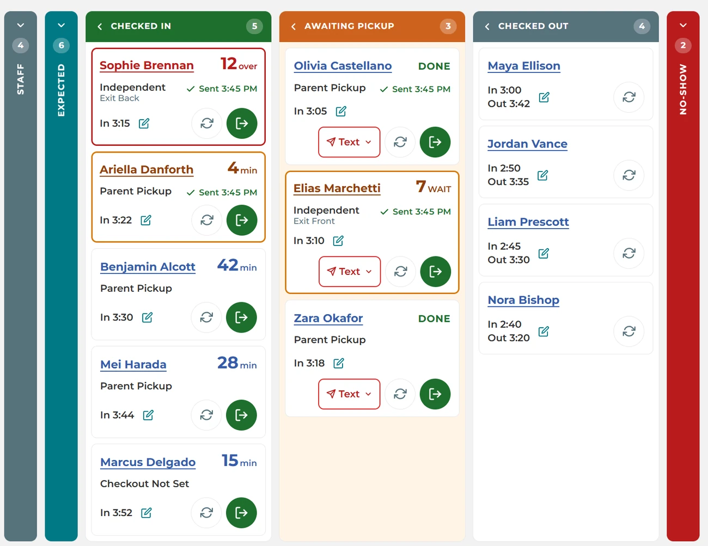Edit Marcus Delgado's In 3:52 time
The width and height of the screenshot is (708, 546).
(x=147, y=513)
